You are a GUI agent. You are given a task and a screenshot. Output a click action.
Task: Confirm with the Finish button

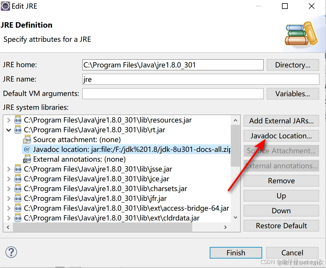coord(236,253)
